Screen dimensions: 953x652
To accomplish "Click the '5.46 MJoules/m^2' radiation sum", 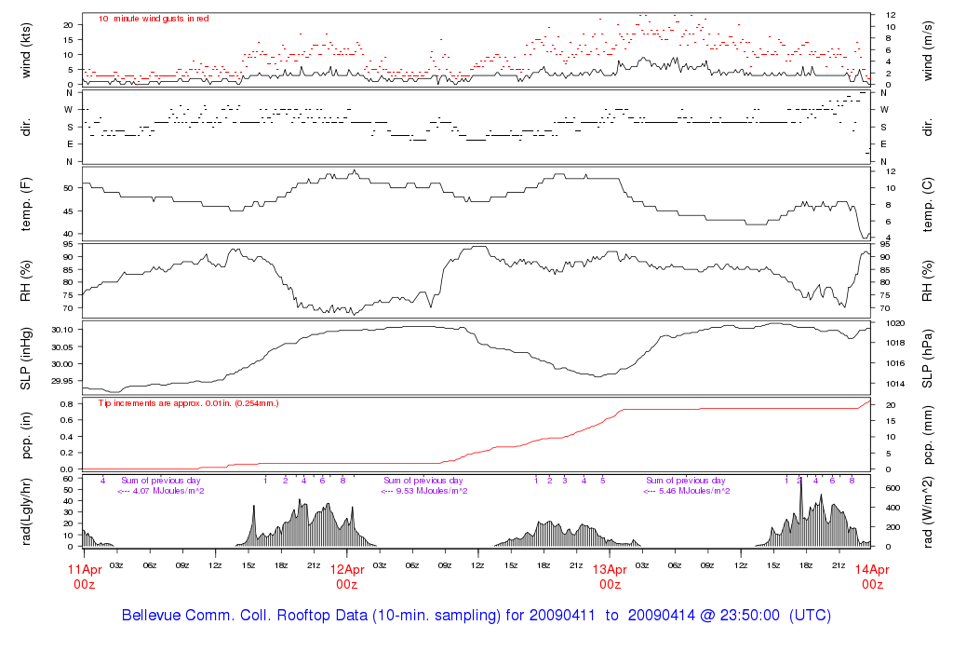I will point(694,491).
